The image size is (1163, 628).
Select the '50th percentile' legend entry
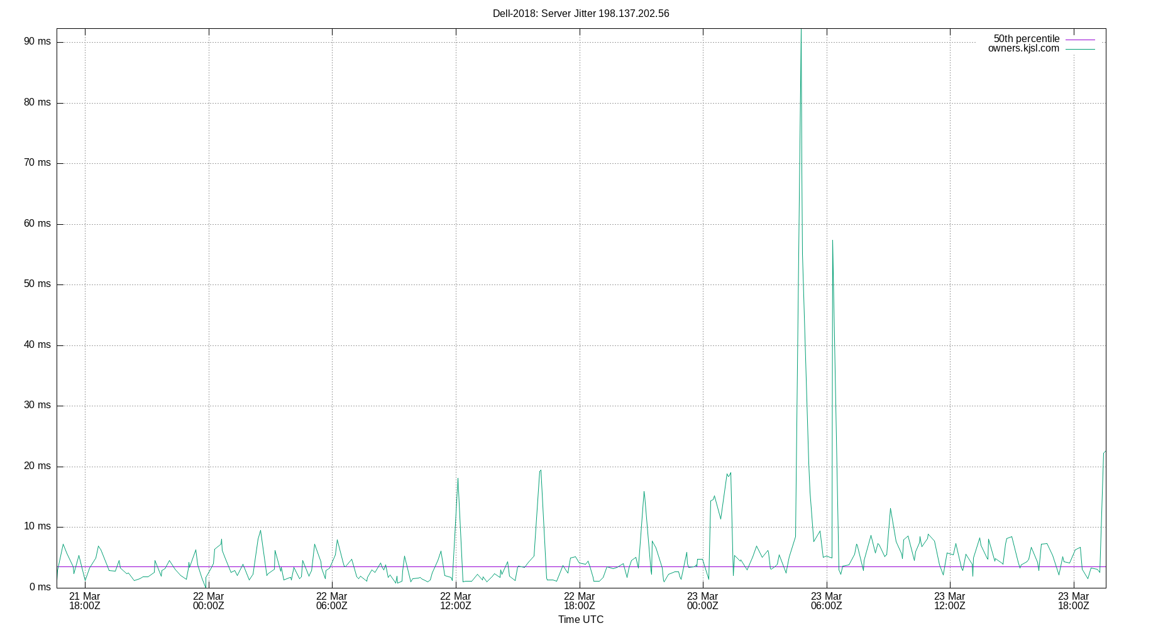point(1026,38)
